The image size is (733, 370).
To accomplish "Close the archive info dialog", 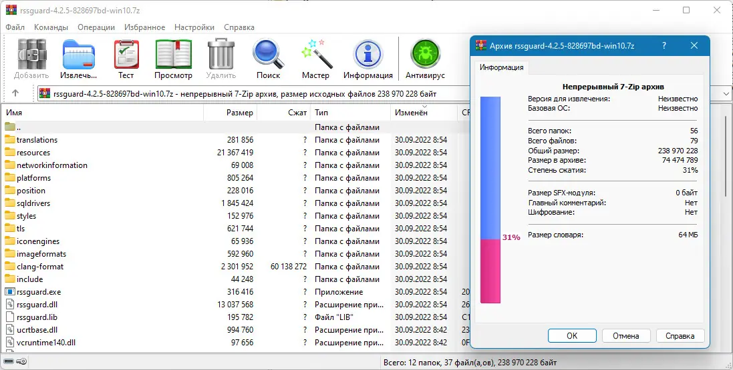I will [694, 45].
